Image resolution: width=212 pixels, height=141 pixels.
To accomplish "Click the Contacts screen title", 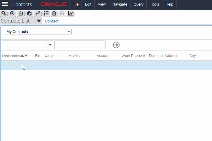I will click(22, 4).
